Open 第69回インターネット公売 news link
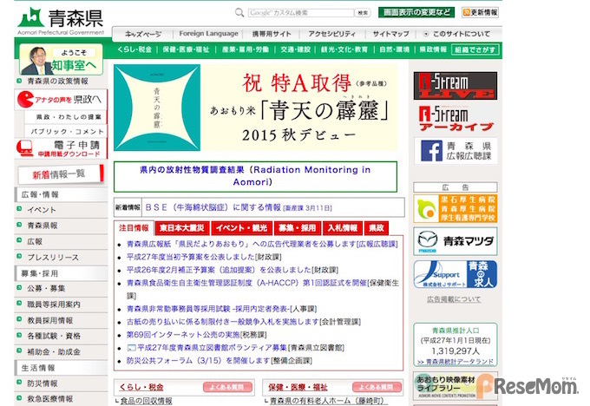The width and height of the screenshot is (590, 406). 183,335
